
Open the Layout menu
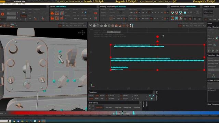point(14,4)
